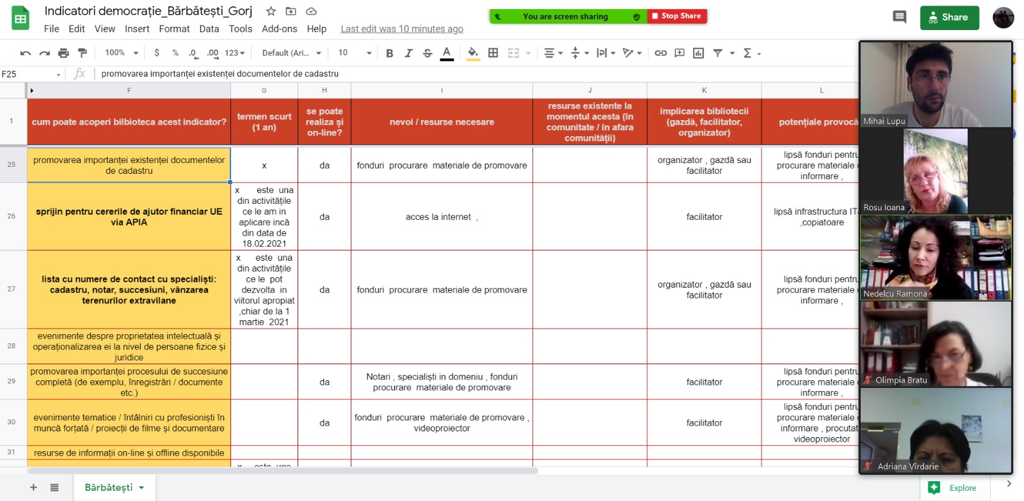Create a filter with funnel icon
This screenshot has height=501, width=1024.
(x=717, y=53)
